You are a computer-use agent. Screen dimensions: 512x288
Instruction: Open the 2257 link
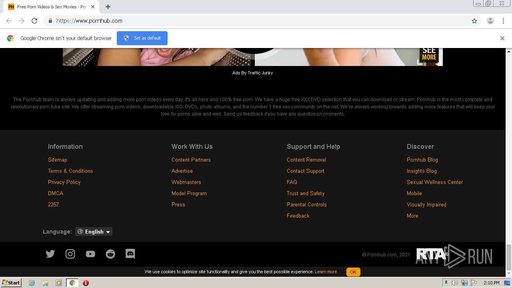click(53, 204)
